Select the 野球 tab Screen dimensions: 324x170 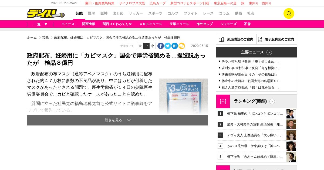point(92,13)
